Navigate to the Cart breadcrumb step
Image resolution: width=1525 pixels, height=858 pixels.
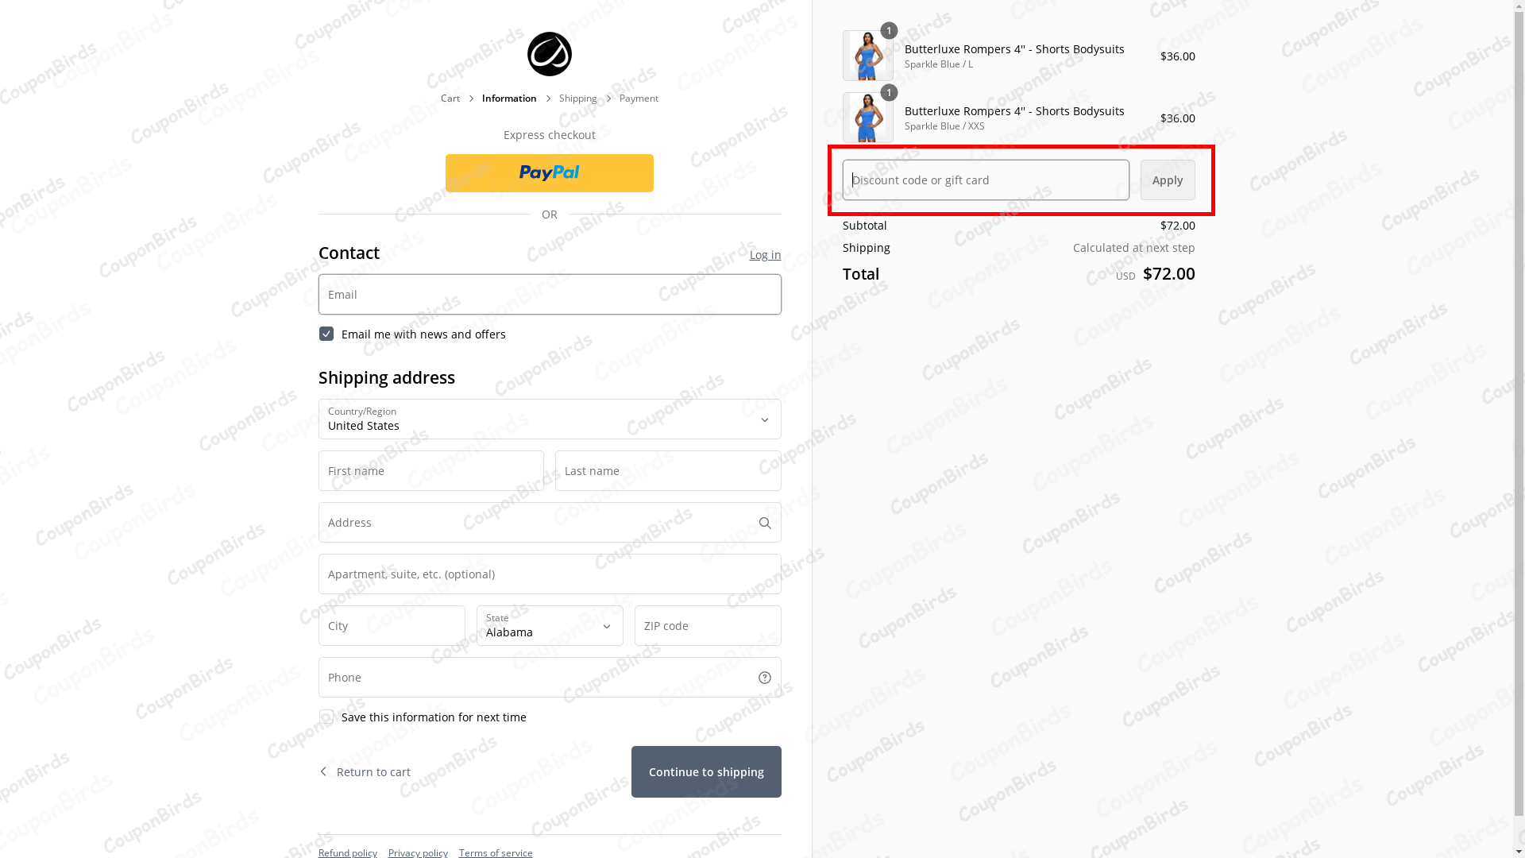pos(450,98)
